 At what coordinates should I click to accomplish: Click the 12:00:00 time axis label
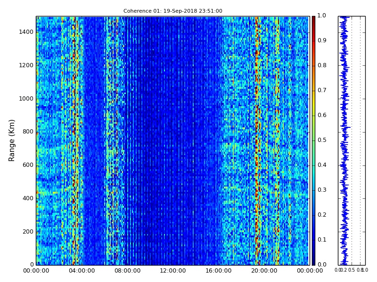pos(172,271)
